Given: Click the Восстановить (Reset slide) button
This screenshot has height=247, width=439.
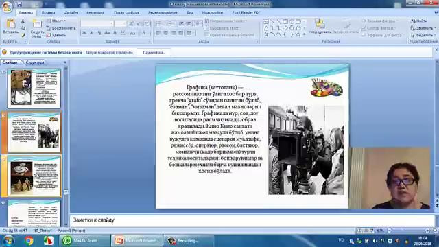Looking at the screenshot, I should click(61, 28).
